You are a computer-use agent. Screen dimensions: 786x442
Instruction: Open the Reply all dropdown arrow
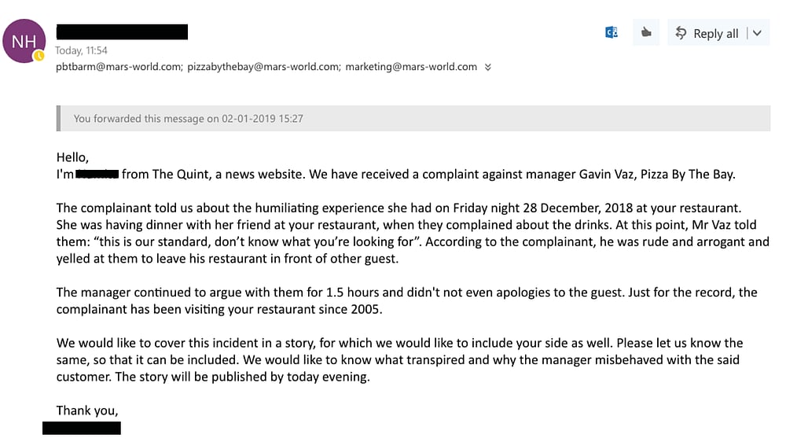757,33
